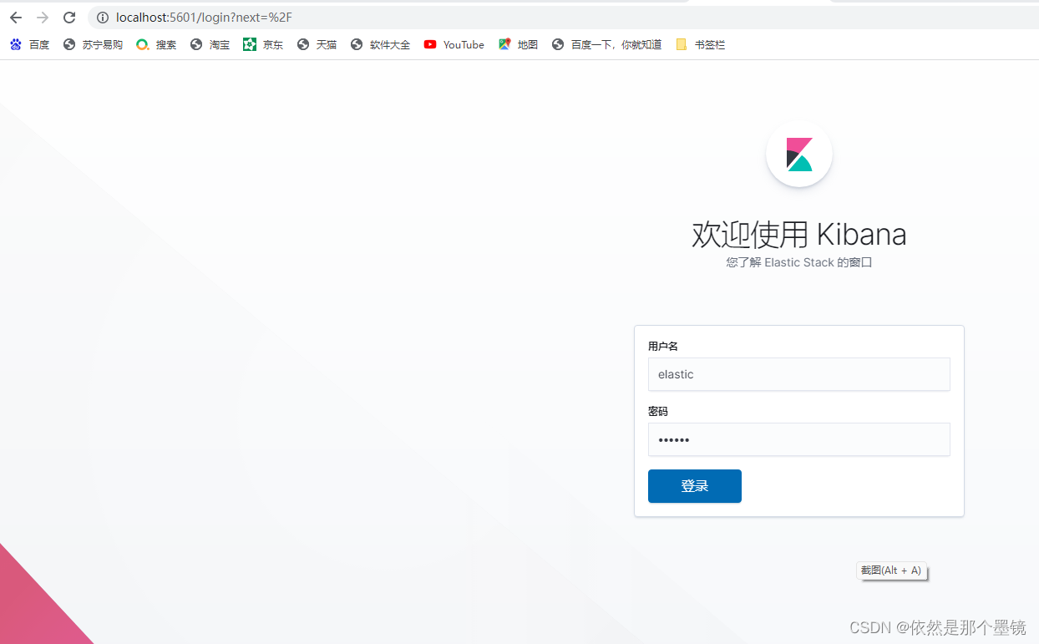This screenshot has width=1039, height=644.
Task: Click the 截图(Alt + A) tooltip
Action: pos(891,570)
